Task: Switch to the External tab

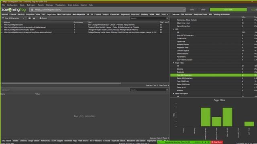Action: [x=13, y=14]
